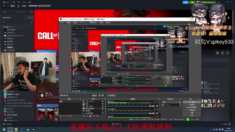Favorite the game with star icon
Image resolution: width=235 pixels, height=132 pixels.
click(228, 53)
